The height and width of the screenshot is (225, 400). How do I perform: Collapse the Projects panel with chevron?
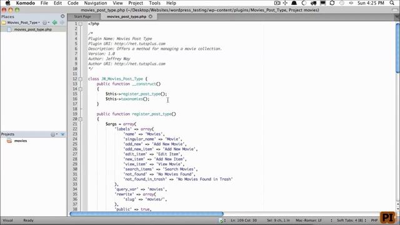pos(62,134)
